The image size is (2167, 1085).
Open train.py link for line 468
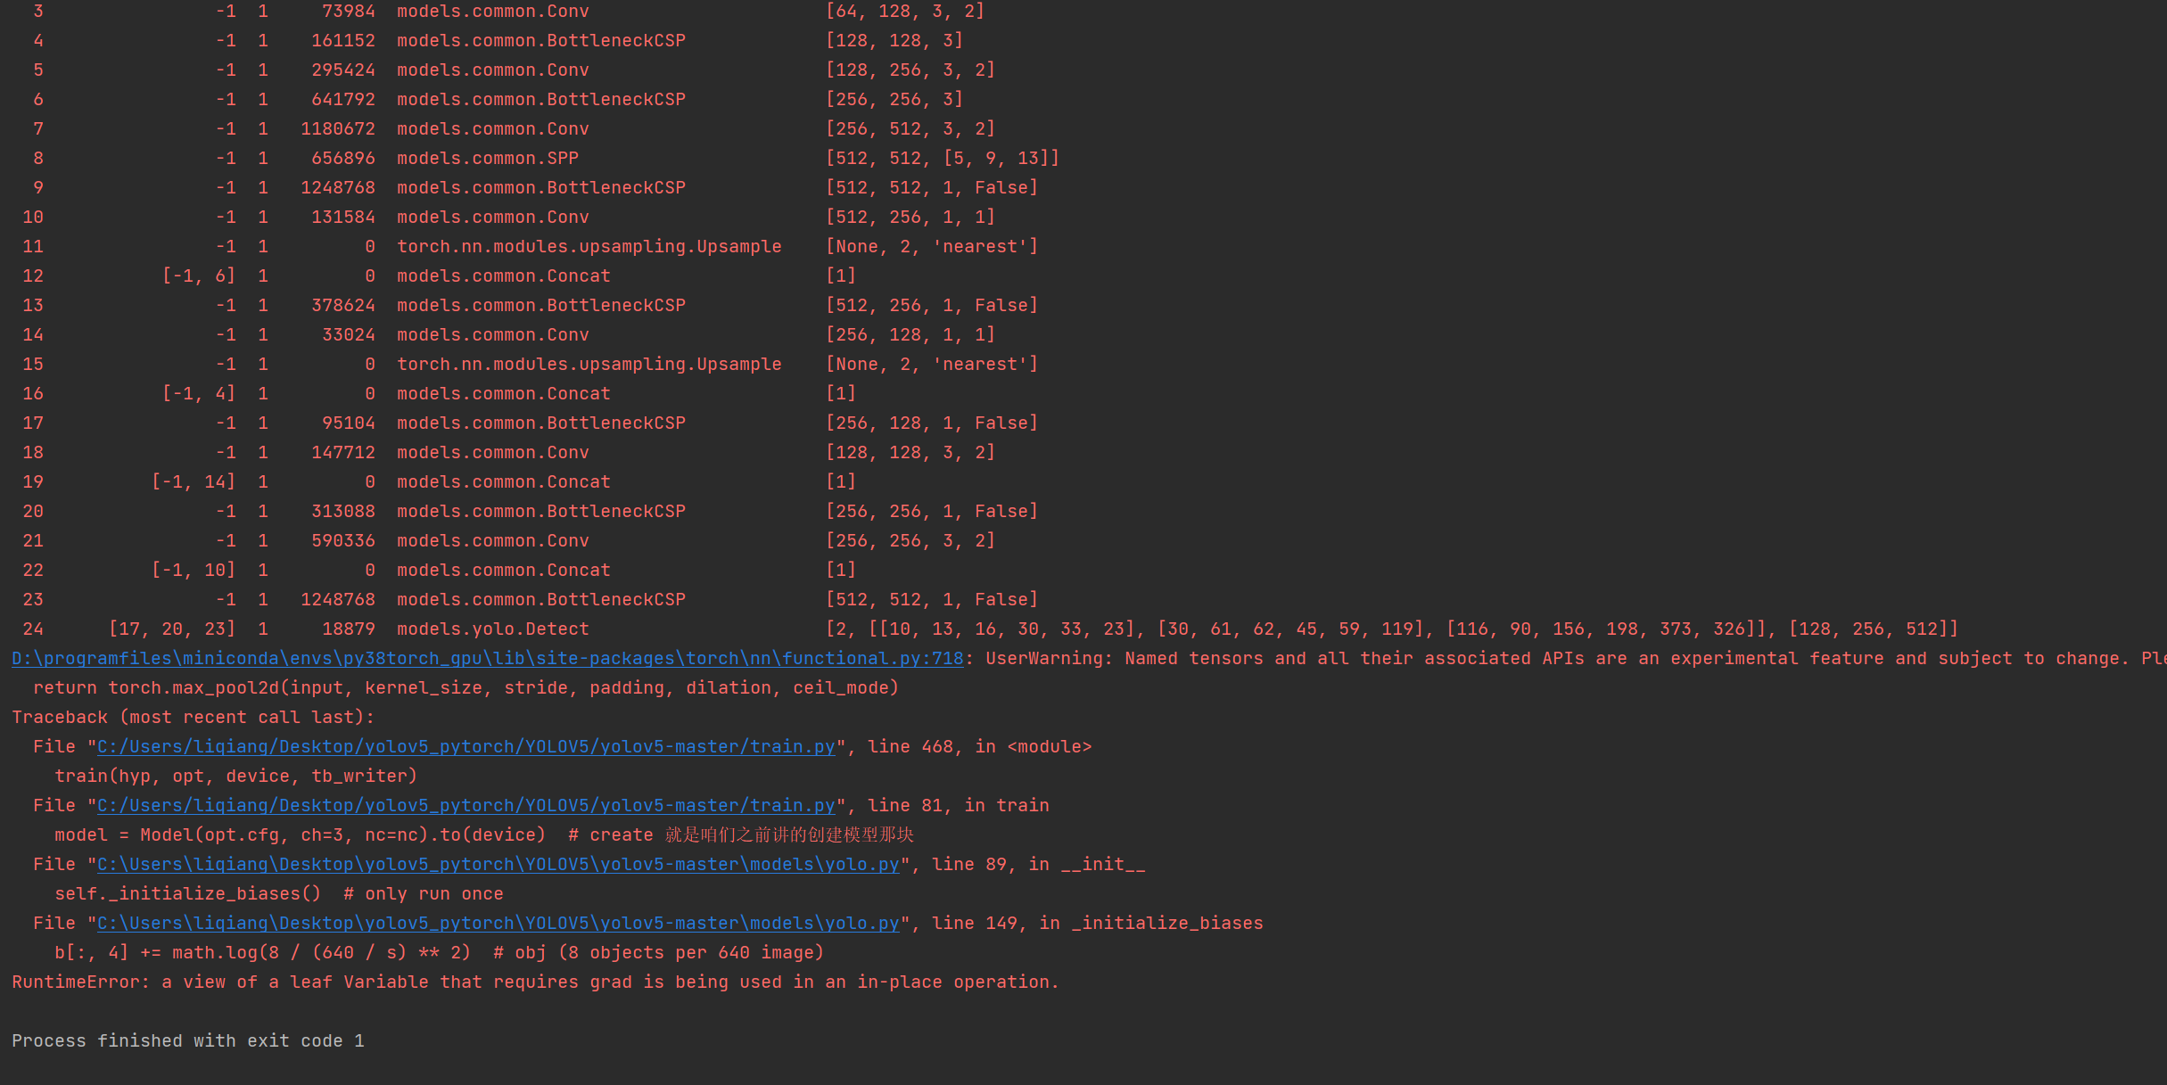click(x=466, y=747)
